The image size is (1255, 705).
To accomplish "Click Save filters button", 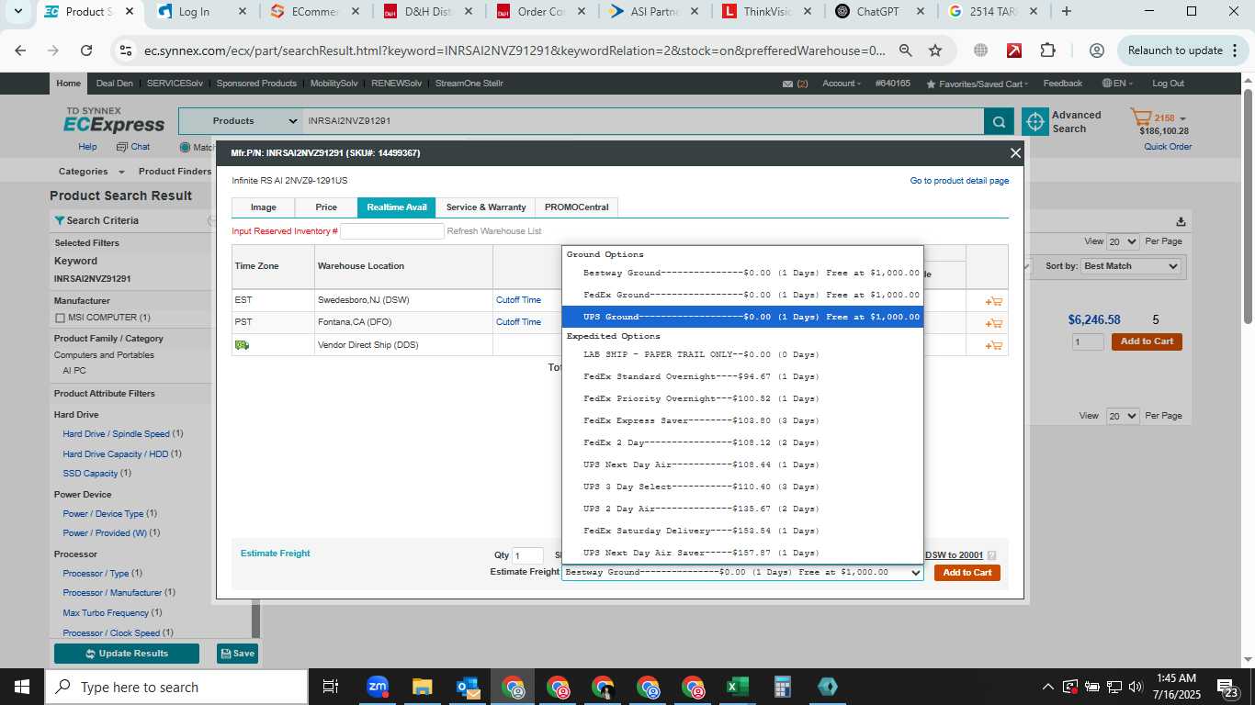I will pyautogui.click(x=237, y=654).
